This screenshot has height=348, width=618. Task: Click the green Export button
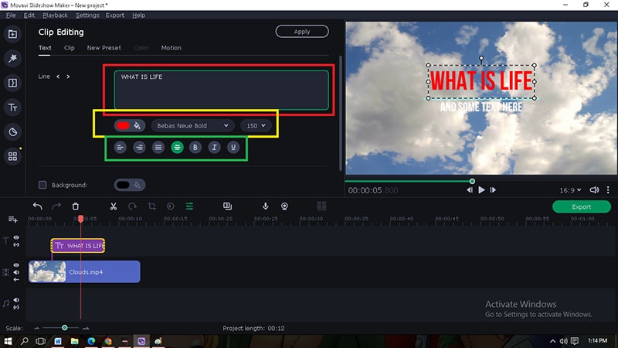tap(582, 206)
